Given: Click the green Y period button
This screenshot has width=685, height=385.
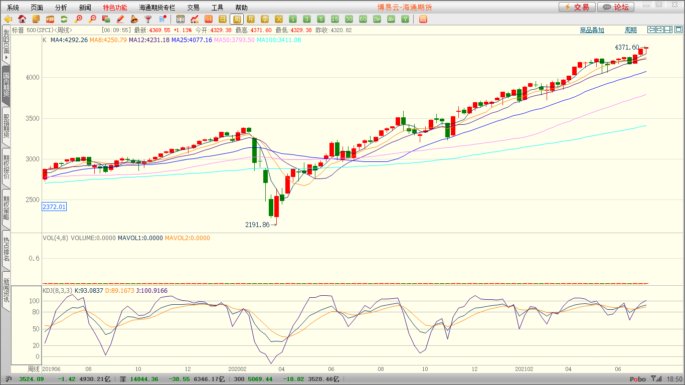Looking at the screenshot, I should coord(405,19).
